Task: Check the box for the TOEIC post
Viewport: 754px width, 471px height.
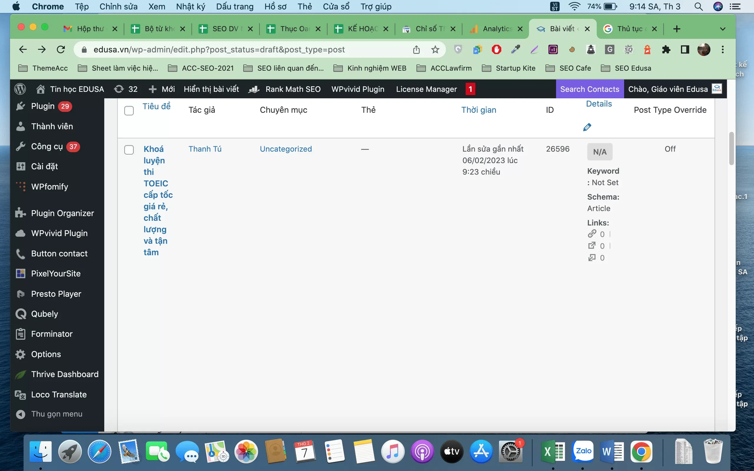Action: (129, 150)
